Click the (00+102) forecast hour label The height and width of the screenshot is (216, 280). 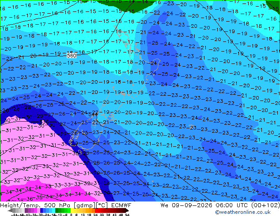coord(265,205)
